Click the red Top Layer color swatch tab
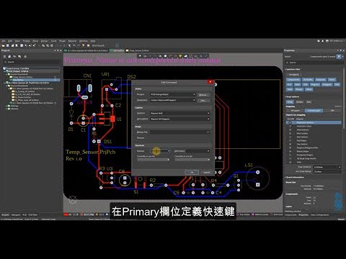Screen dimensions: 346x259 (x=66, y=214)
